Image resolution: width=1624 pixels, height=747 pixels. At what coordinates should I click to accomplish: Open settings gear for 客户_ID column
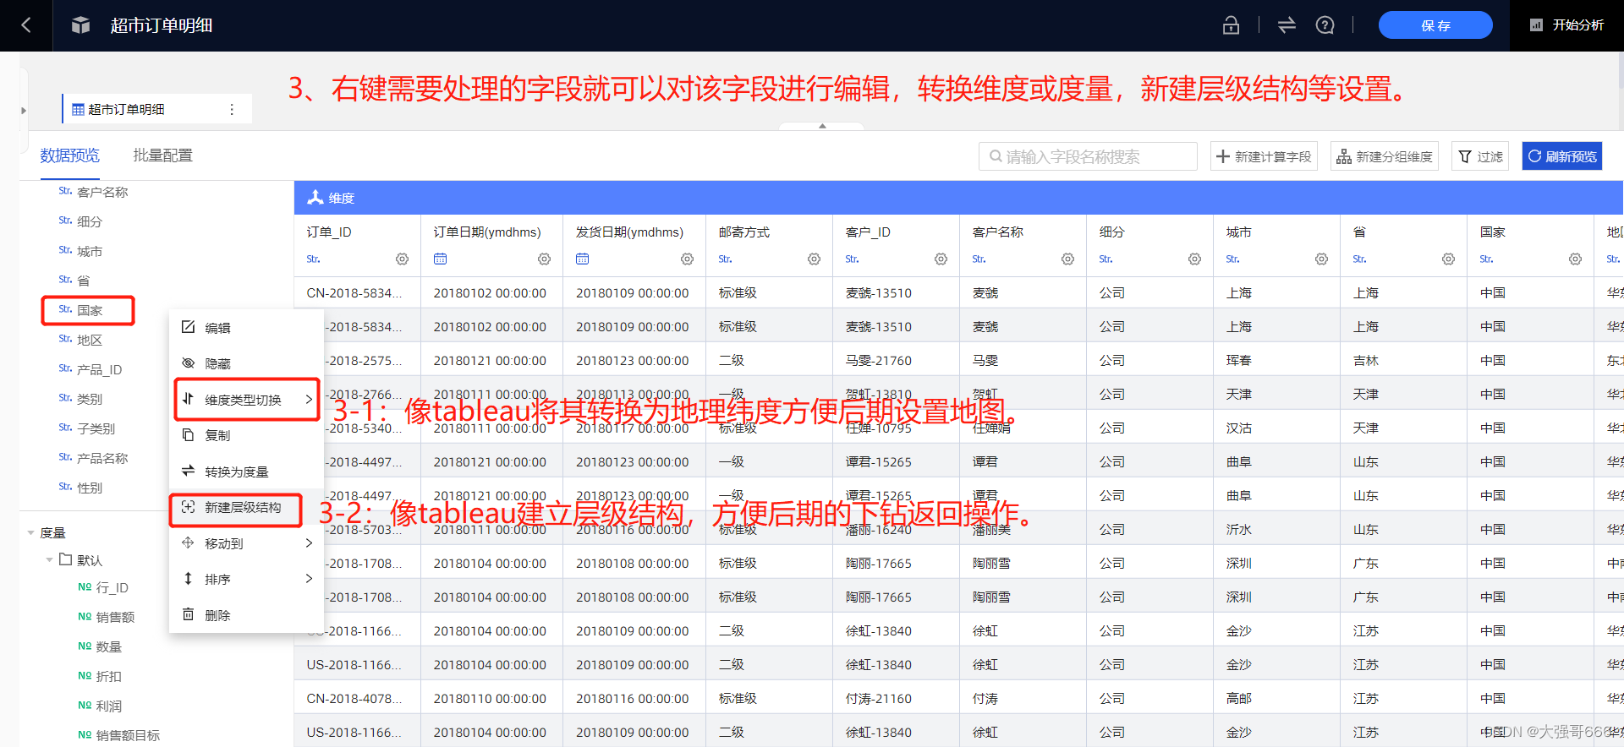click(941, 259)
